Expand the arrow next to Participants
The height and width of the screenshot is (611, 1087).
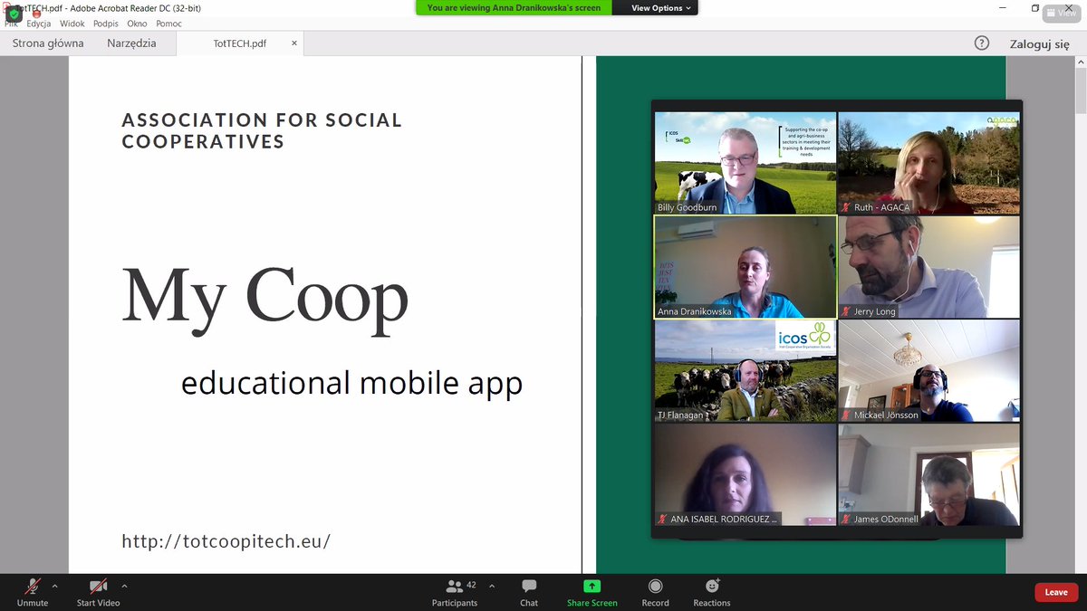click(x=492, y=586)
